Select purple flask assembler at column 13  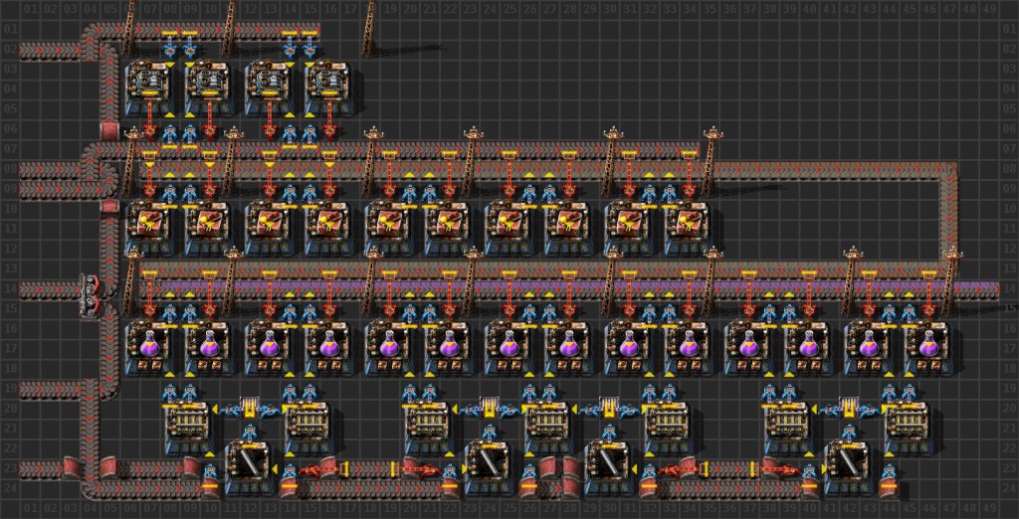coord(269,347)
